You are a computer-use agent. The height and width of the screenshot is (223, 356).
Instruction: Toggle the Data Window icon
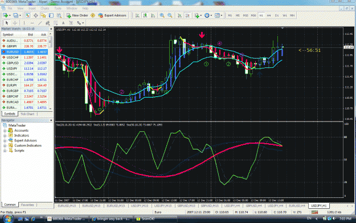click(x=36, y=15)
